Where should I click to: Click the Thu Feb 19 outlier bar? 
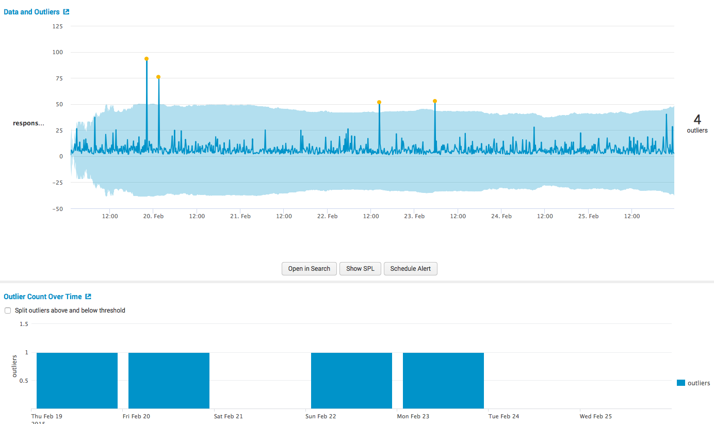coord(77,381)
